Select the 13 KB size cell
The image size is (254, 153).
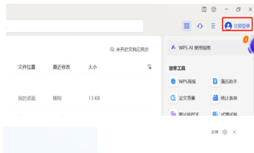point(94,98)
